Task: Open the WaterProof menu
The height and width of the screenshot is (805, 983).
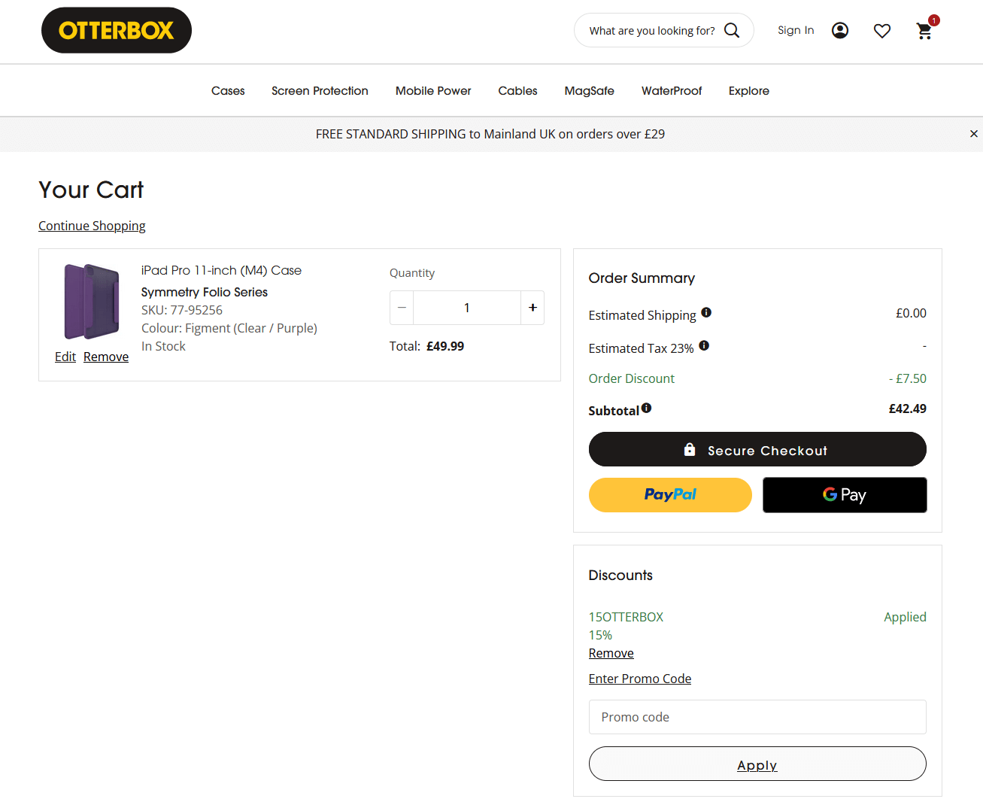Action: point(672,90)
